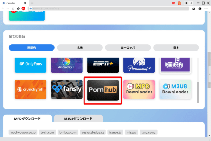Click the red REC record button

pos(23,8)
